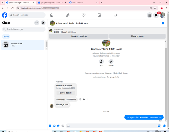Send a thumbs-up like
The image size is (169, 132).
pos(164,126)
